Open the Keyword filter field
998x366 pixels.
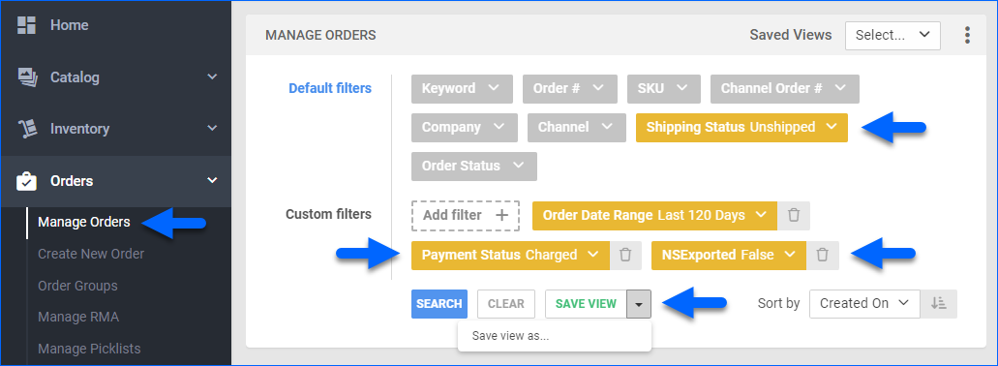click(462, 88)
